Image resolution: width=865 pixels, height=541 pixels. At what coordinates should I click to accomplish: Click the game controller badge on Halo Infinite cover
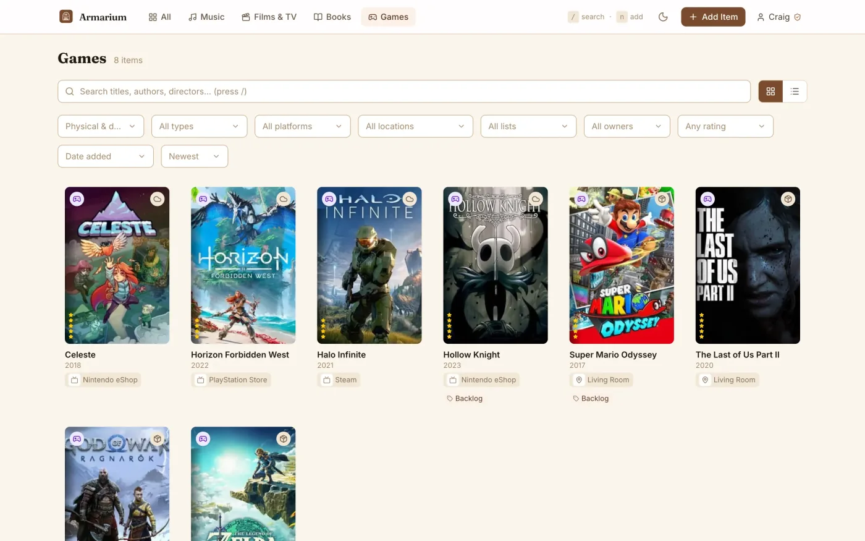[x=329, y=199]
